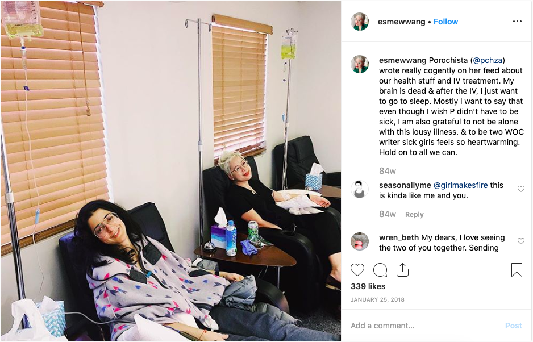View the seasonallyme profile avatar
The image size is (533, 342).
[x=360, y=189]
